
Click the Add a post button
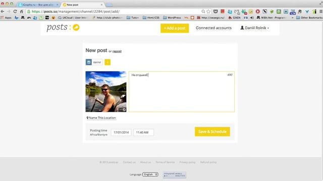point(175,28)
